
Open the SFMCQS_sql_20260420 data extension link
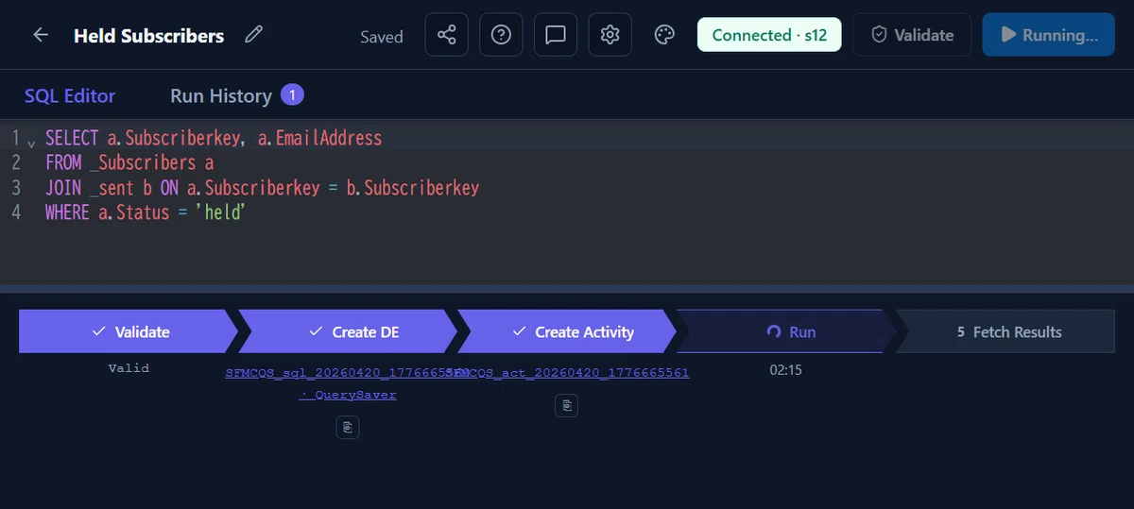[347, 373]
